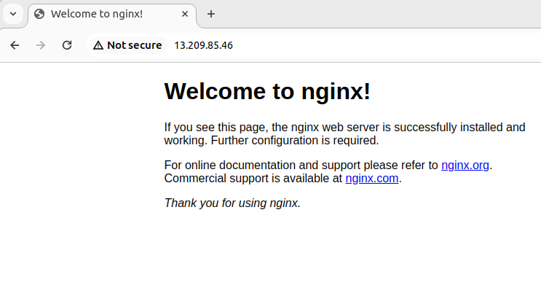Click 'Thank you for using nginx.' text
The width and height of the screenshot is (541, 304).
tap(232, 203)
